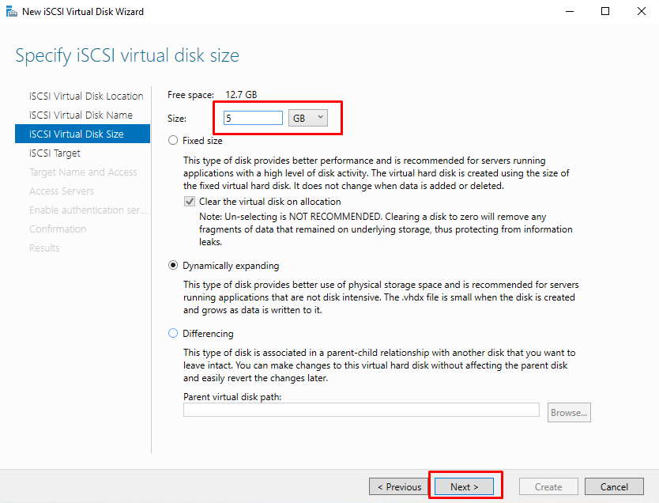Viewport: 659px width, 503px height.
Task: Minimize the wizard window
Action: (570, 11)
